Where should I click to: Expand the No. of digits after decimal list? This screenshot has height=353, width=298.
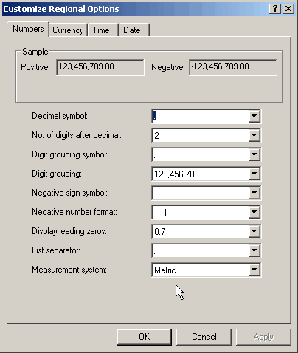click(x=254, y=135)
